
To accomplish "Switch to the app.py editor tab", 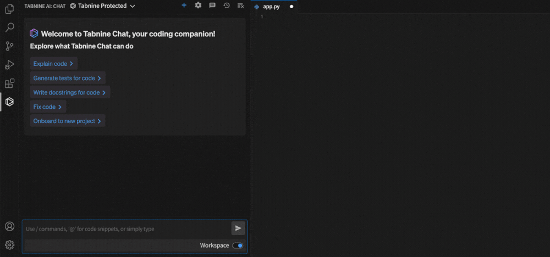I will [272, 7].
